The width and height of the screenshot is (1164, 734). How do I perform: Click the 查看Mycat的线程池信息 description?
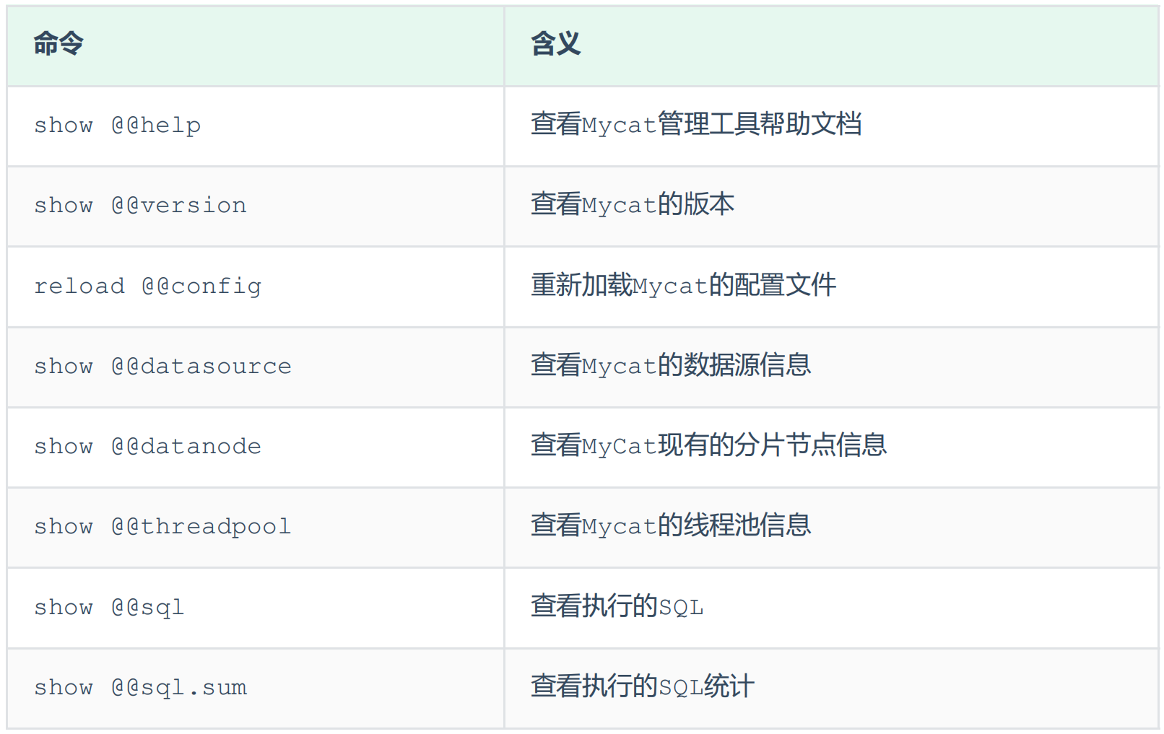coord(671,526)
